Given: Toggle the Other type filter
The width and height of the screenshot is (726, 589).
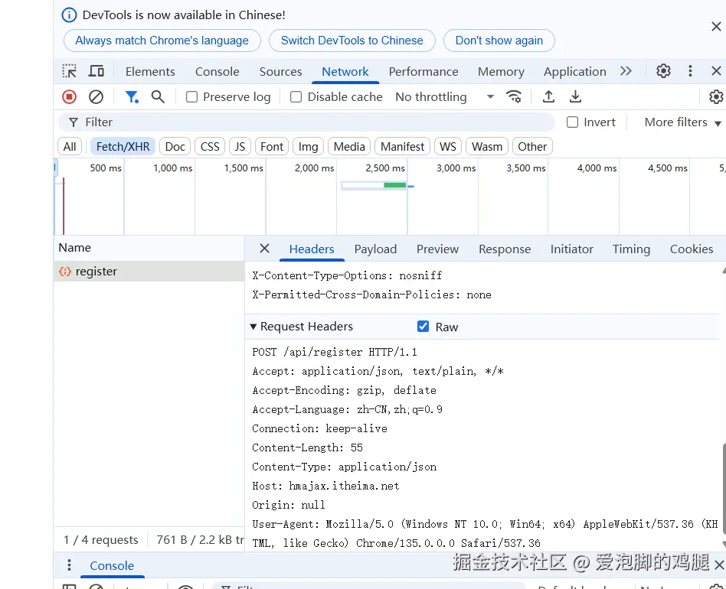Looking at the screenshot, I should (x=532, y=147).
